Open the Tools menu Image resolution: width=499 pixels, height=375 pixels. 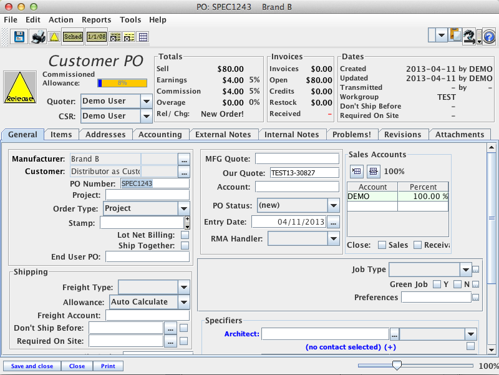point(130,20)
